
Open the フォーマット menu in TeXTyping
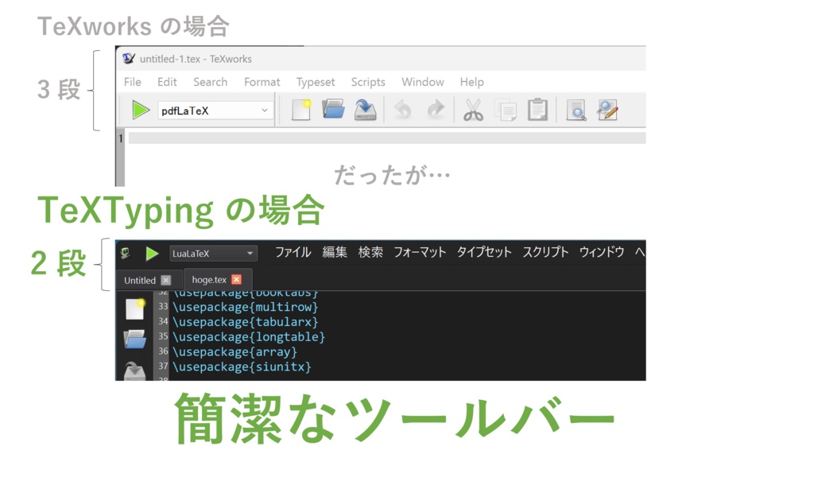pyautogui.click(x=420, y=252)
